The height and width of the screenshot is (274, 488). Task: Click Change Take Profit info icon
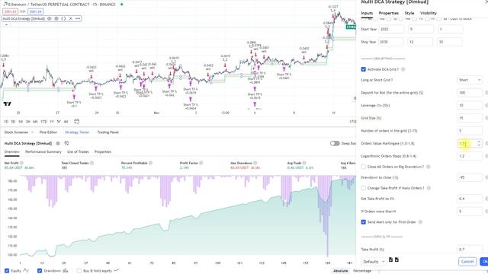coord(429,188)
